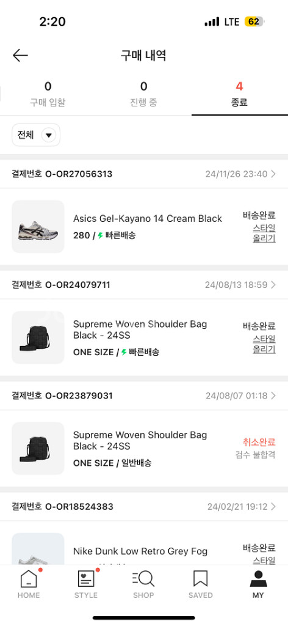Expand order O-OR18524383 details chevron
Image resolution: width=288 pixels, height=626 pixels.
(273, 507)
